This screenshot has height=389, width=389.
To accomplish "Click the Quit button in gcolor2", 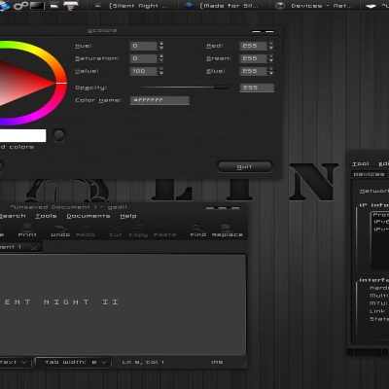I will (x=244, y=166).
